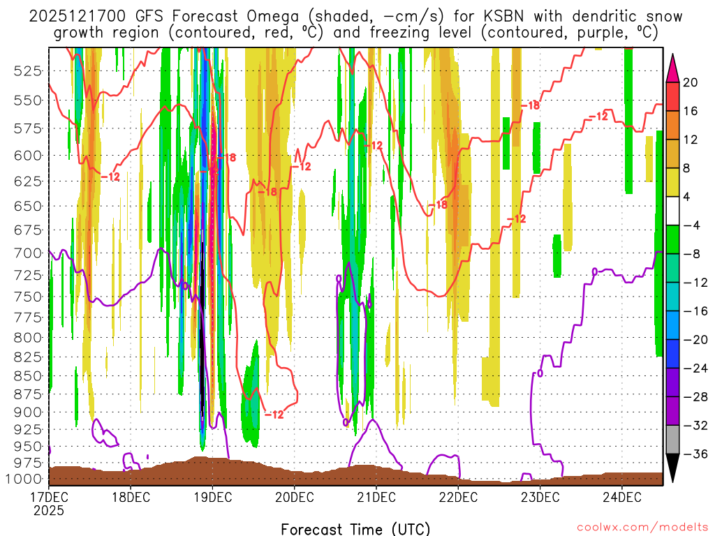Click the 20 value on the colorbar scale

(x=691, y=82)
